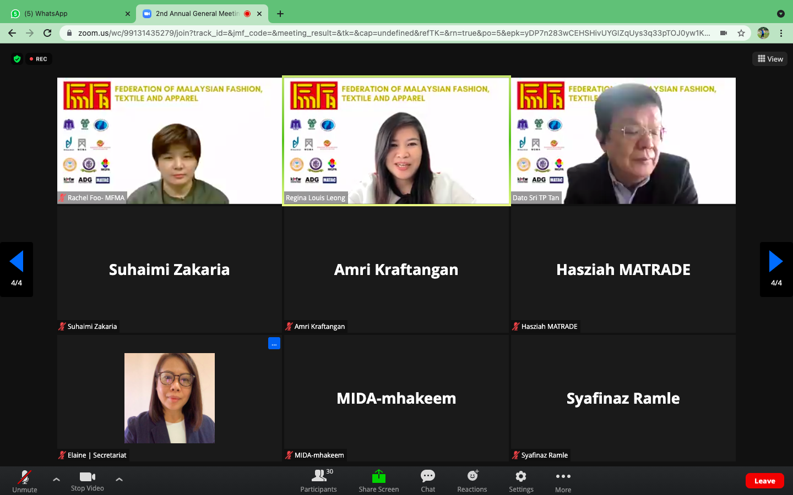Bookmark this page with the star

click(741, 33)
